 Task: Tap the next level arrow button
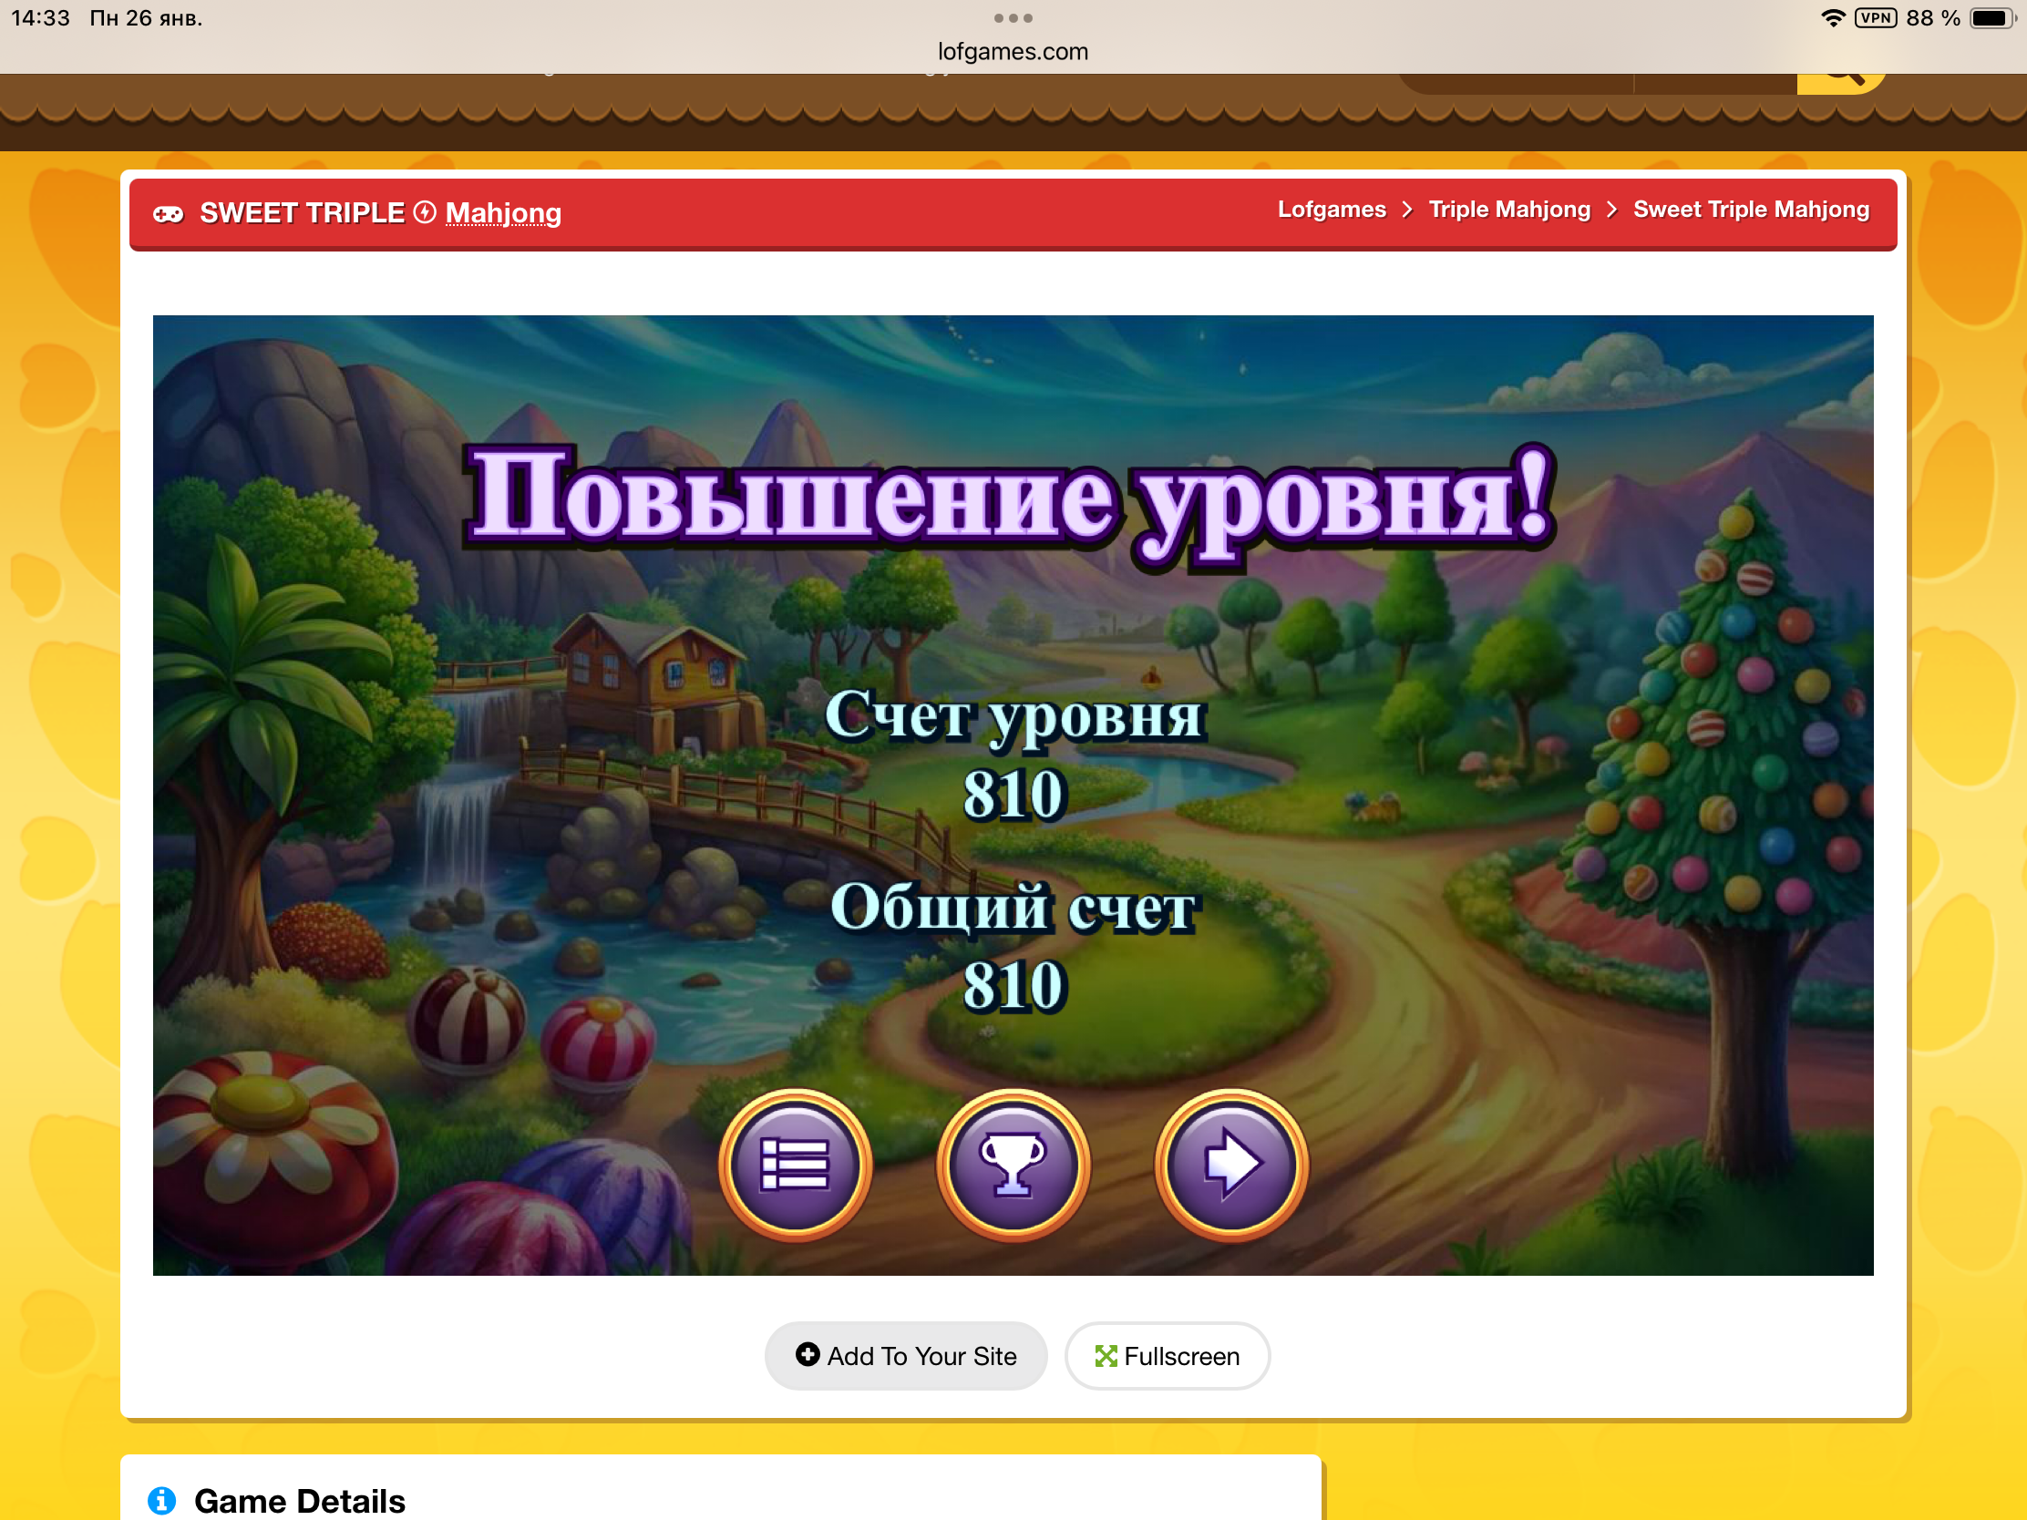click(1231, 1165)
